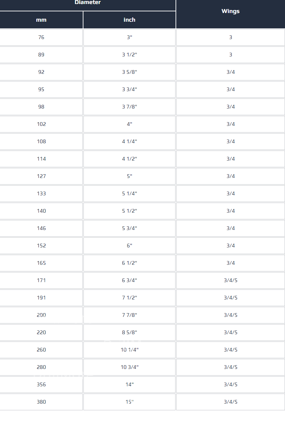Select the 102 mm diameter value
The width and height of the screenshot is (285, 431).
pyautogui.click(x=41, y=124)
